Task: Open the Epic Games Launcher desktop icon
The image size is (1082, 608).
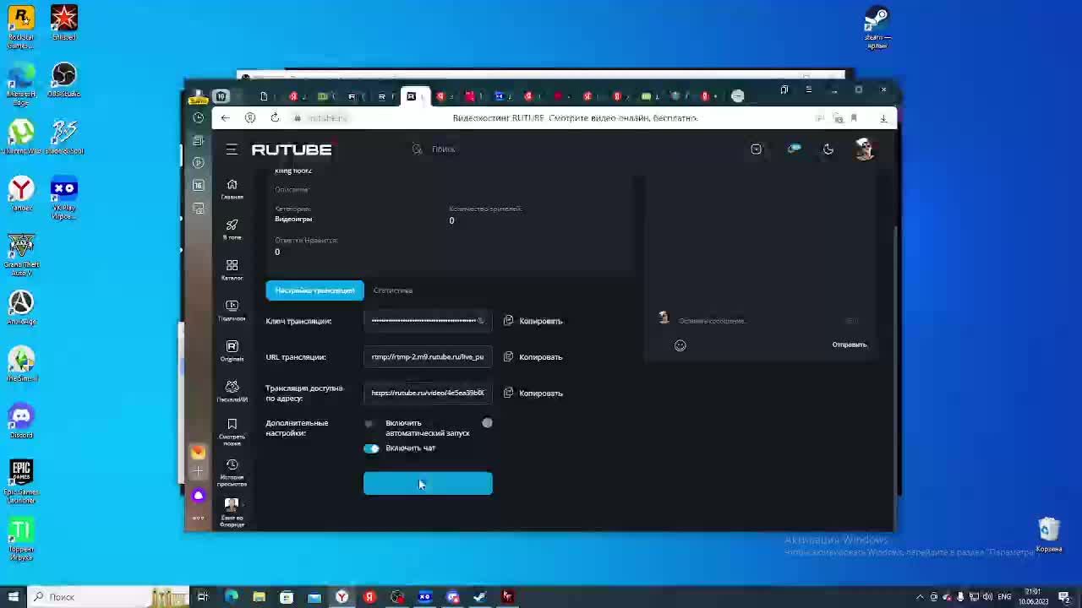Action: (x=21, y=481)
